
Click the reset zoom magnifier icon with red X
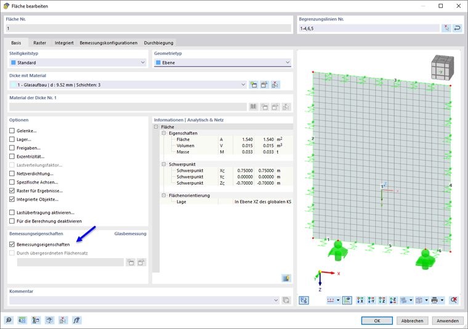coord(454,300)
